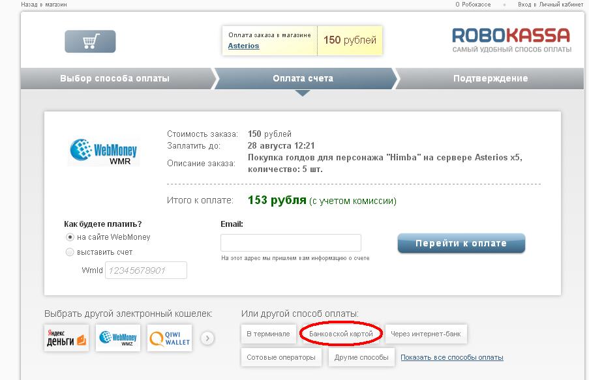Click the shopping cart icon button
The height and width of the screenshot is (380, 589).
[90, 41]
